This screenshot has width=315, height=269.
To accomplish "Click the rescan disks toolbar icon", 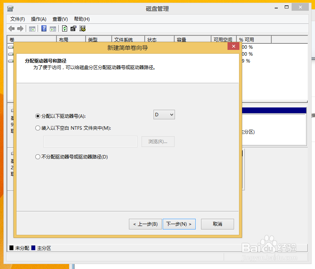I will click(82, 28).
